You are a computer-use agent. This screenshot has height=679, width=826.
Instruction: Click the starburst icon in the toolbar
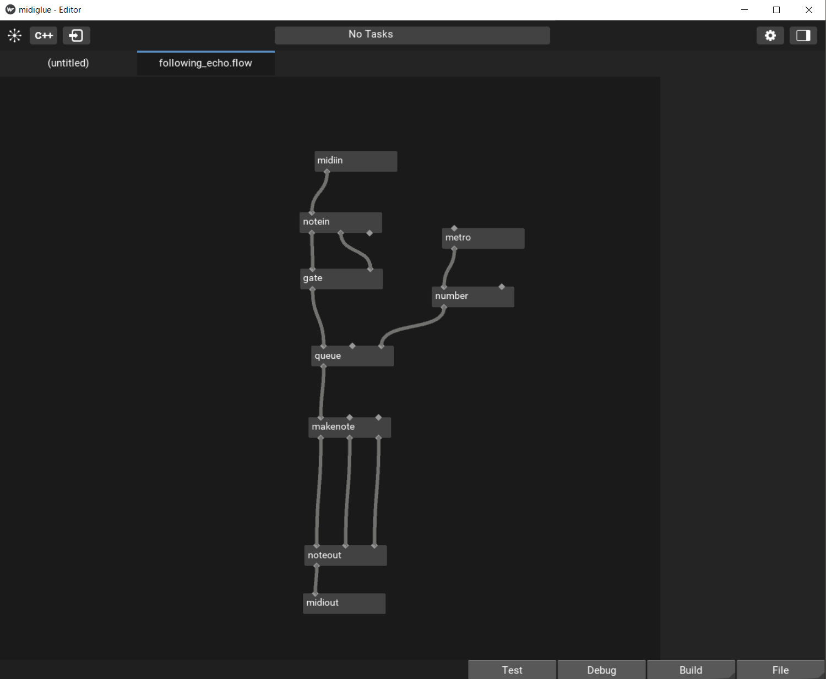click(x=14, y=36)
